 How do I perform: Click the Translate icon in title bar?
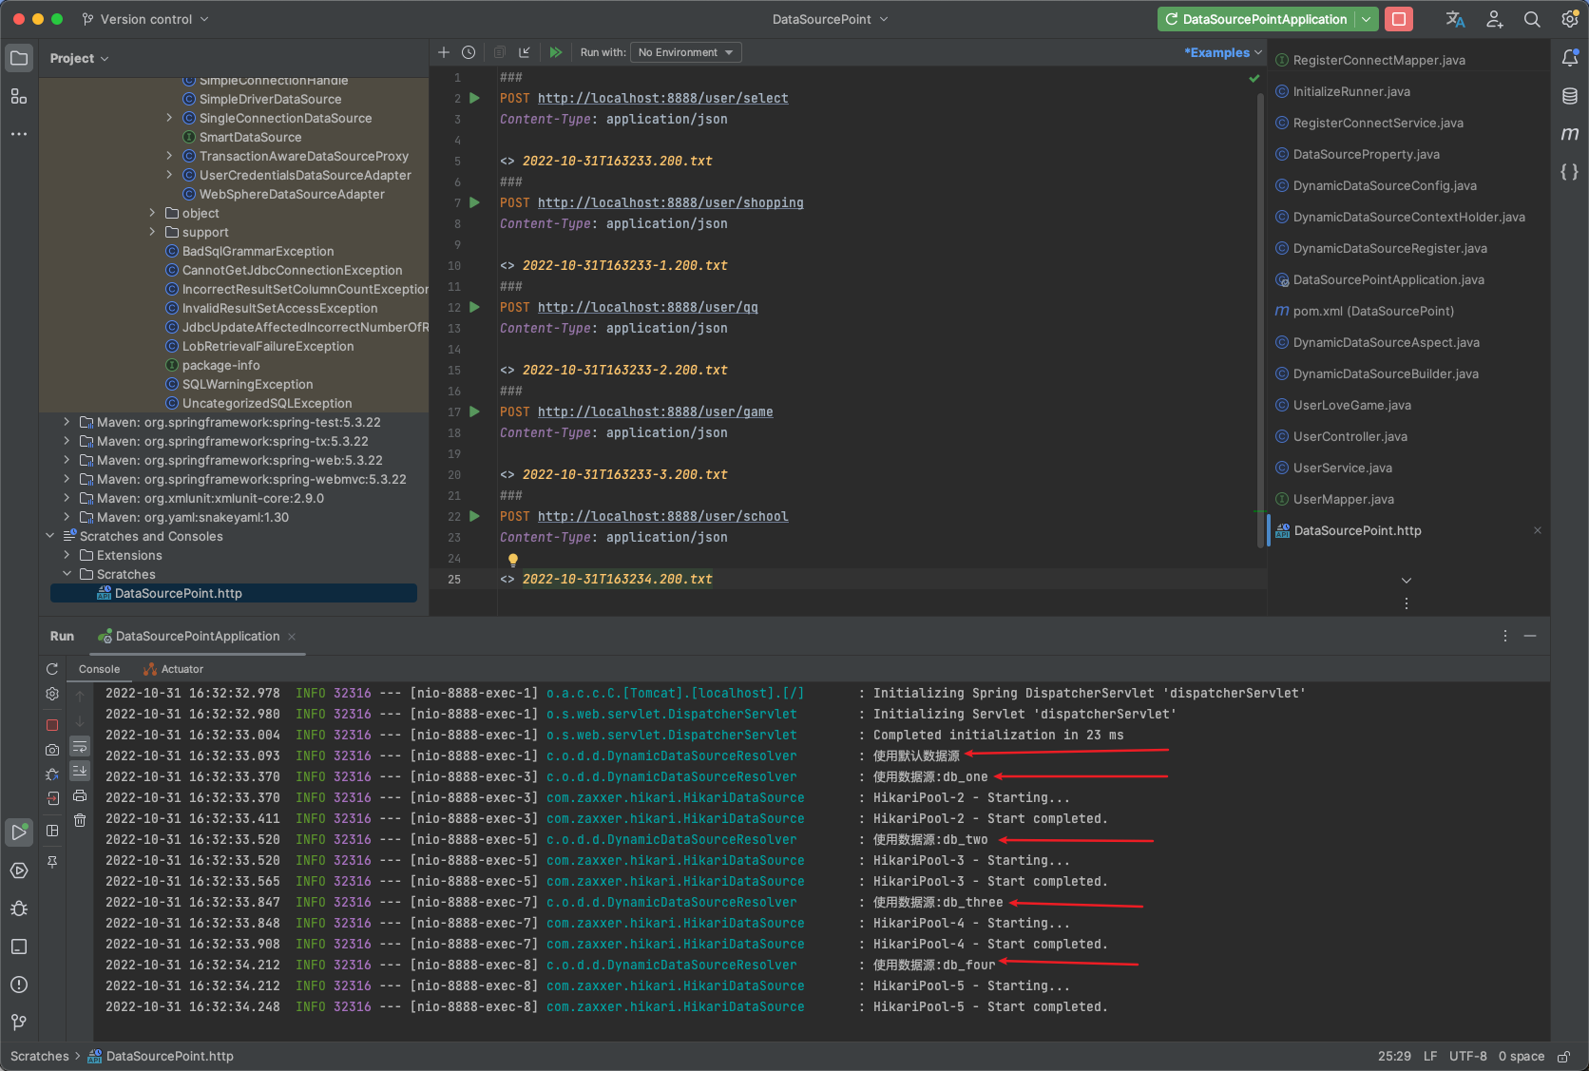1456,19
